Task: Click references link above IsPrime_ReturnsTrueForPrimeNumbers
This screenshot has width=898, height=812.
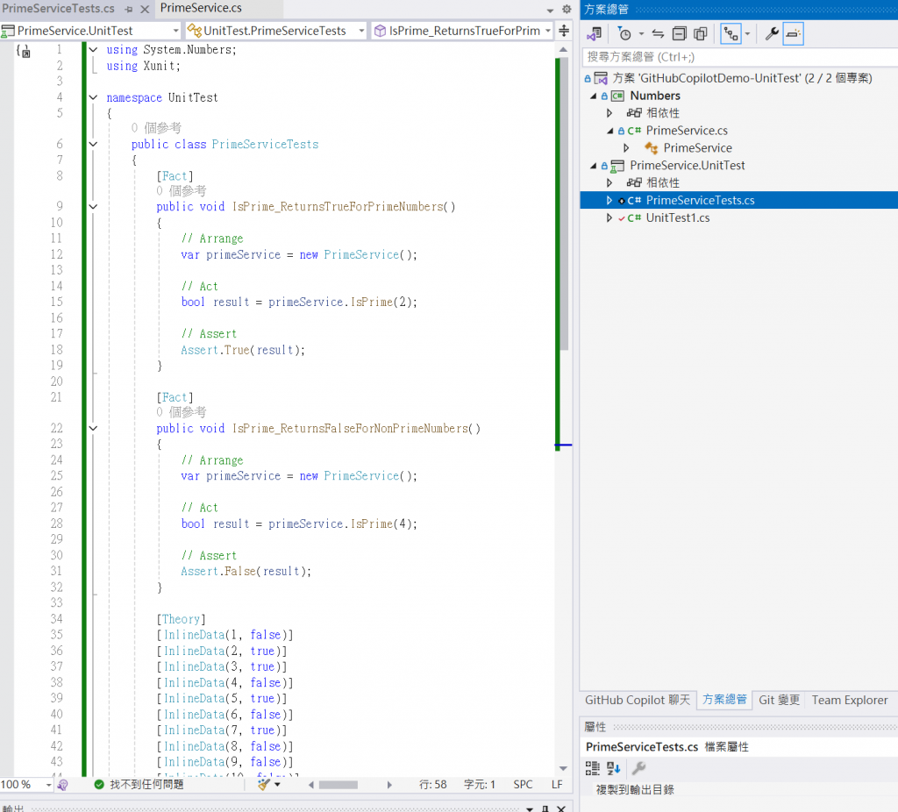Action: pyautogui.click(x=182, y=190)
